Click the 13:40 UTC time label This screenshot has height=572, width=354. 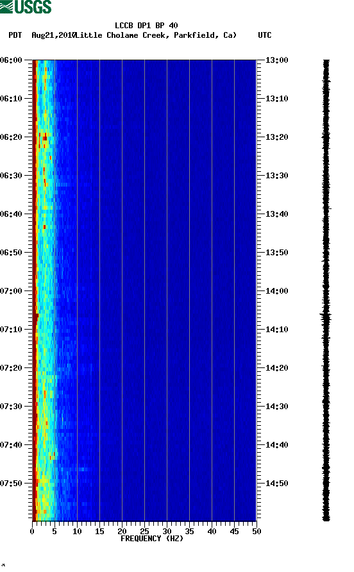(276, 214)
